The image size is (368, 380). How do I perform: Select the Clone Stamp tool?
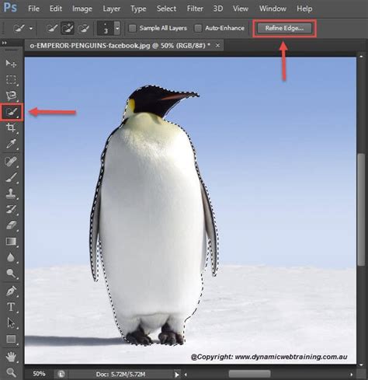(x=11, y=193)
